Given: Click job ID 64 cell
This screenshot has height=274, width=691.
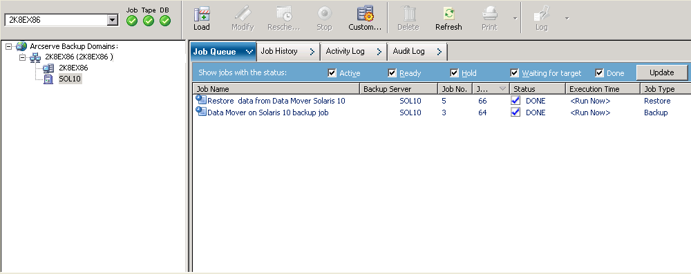Looking at the screenshot, I should pos(482,112).
